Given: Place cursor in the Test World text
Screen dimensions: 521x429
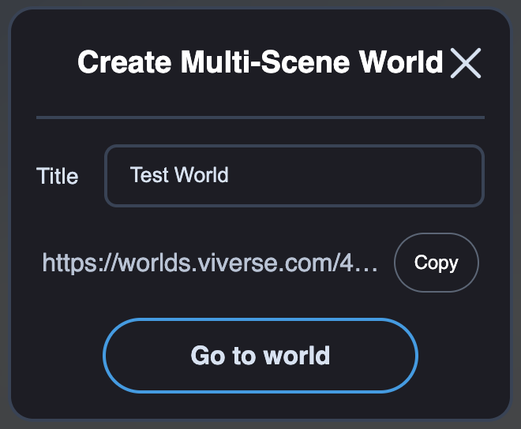Looking at the screenshot, I should pos(179,175).
